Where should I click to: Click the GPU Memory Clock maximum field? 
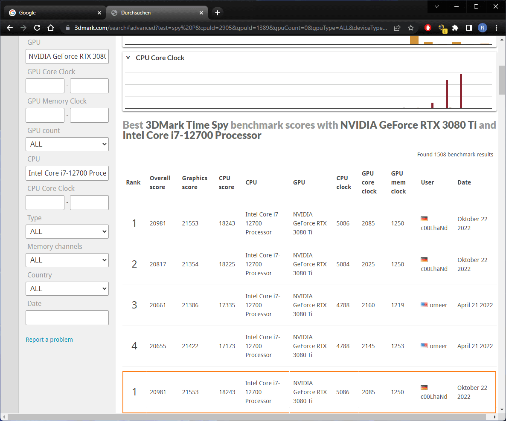coord(90,115)
